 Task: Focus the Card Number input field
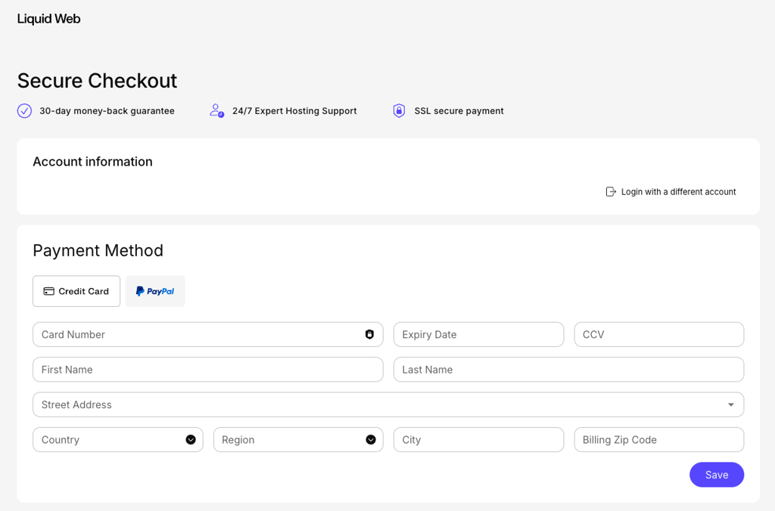tap(208, 334)
